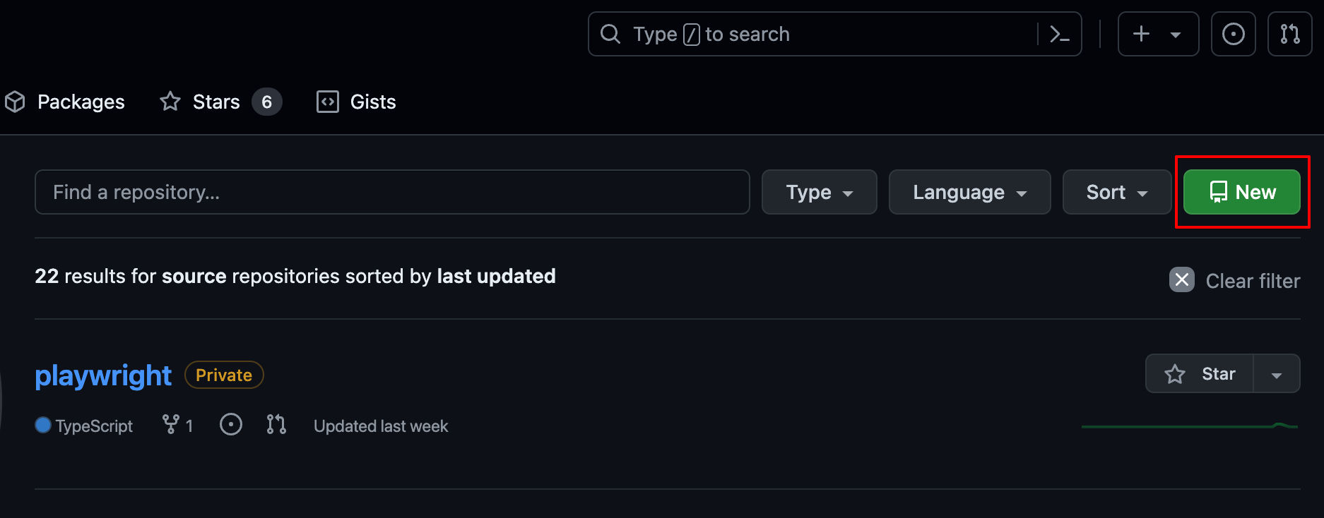Focus the Type / to search box
Viewport: 1324px width, 518px height.
point(812,34)
